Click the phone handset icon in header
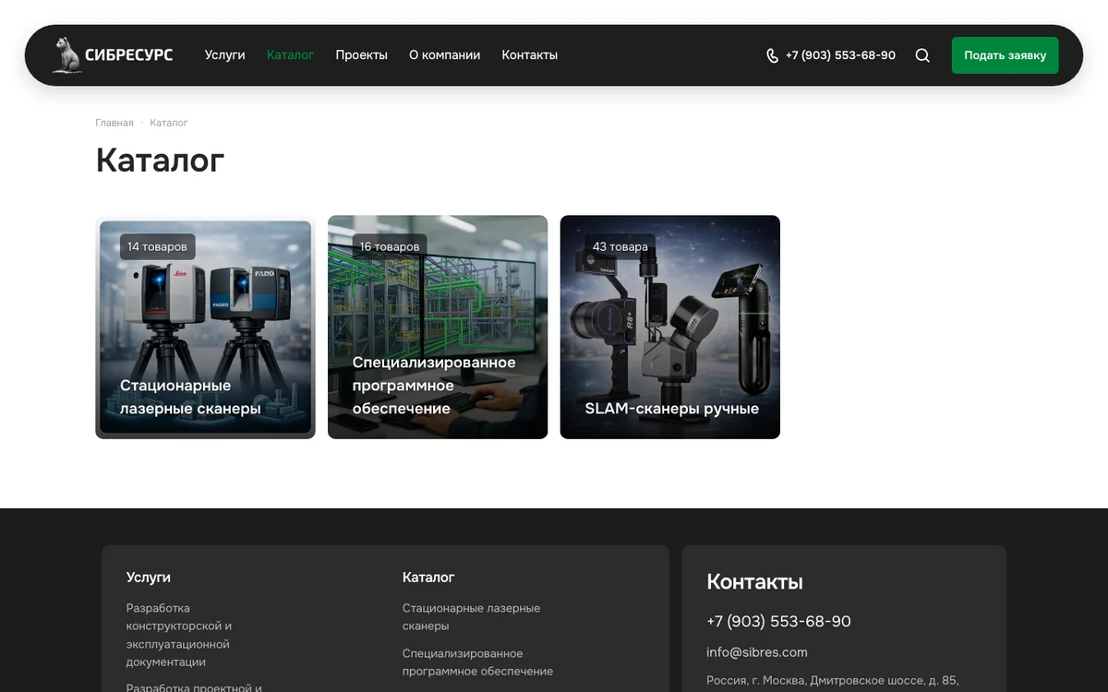Viewport: 1108px width, 692px height. 772,55
